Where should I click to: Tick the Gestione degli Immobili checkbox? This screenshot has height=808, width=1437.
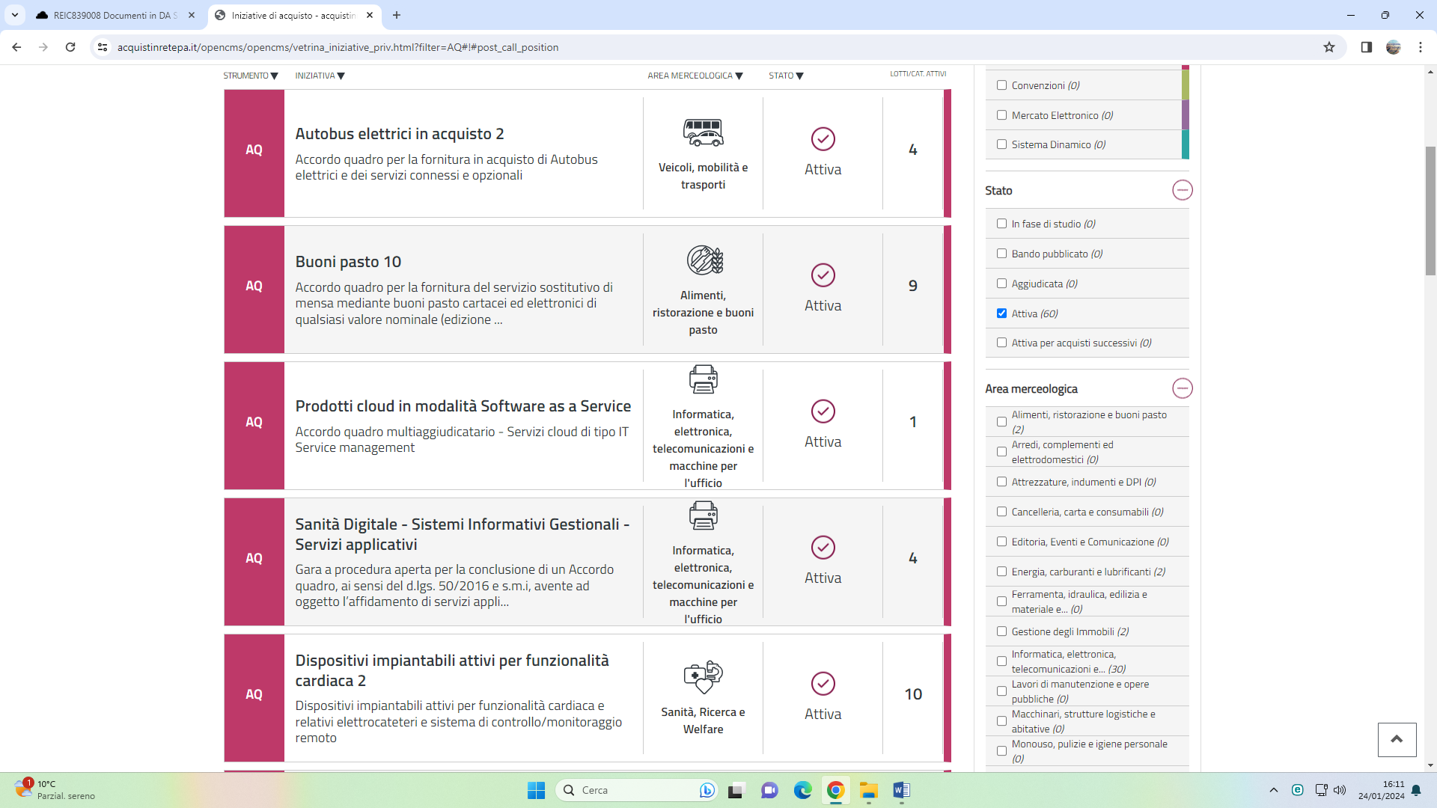pyautogui.click(x=1001, y=631)
